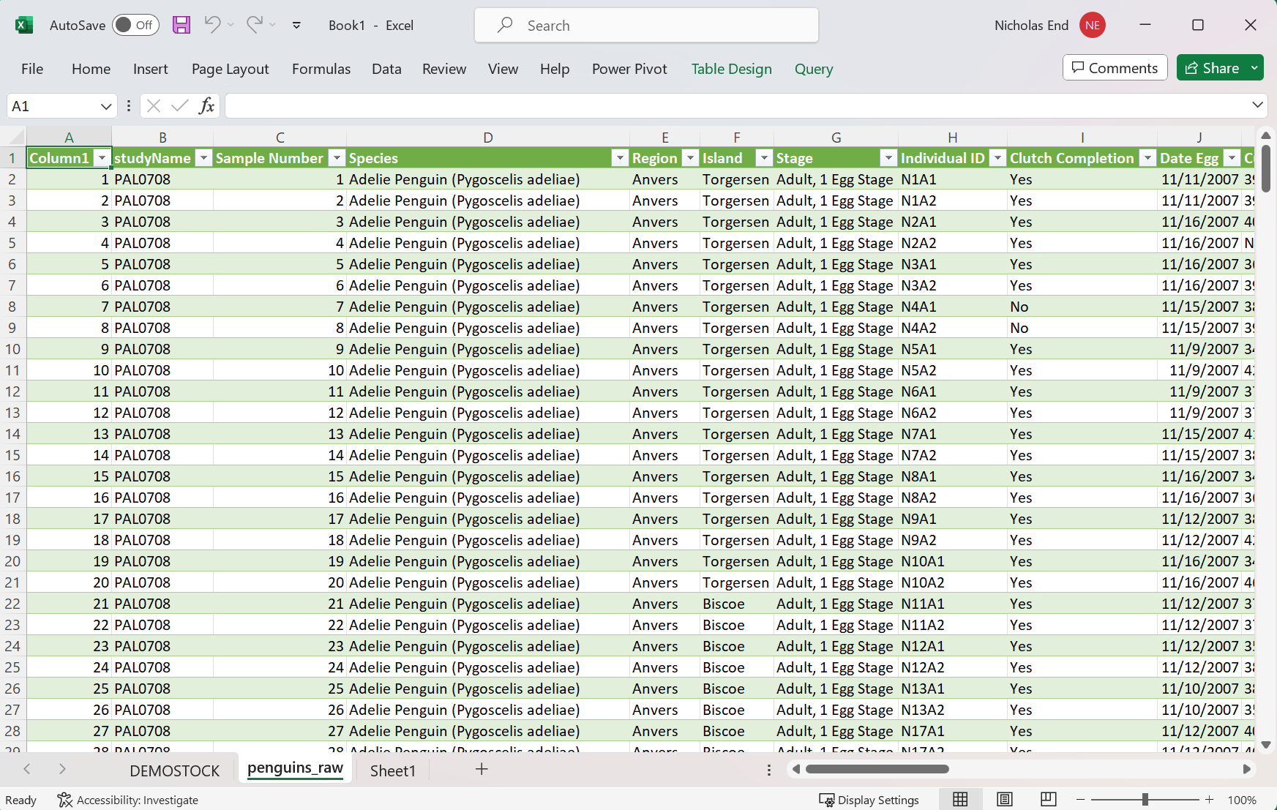Open the Query ribbon tab
This screenshot has width=1277, height=810.
814,69
